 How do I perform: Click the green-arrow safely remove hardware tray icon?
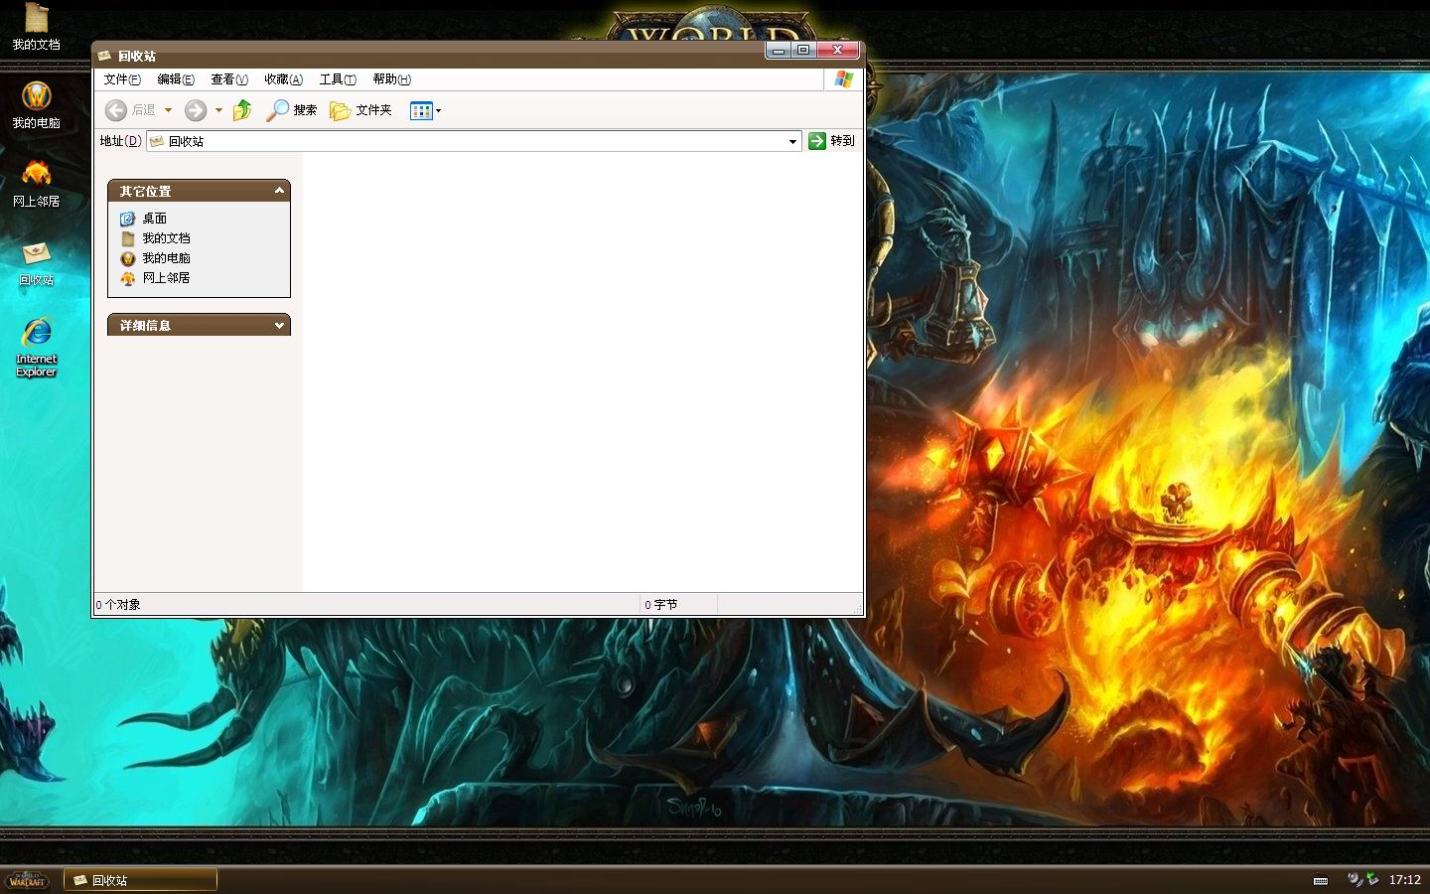click(x=1372, y=879)
